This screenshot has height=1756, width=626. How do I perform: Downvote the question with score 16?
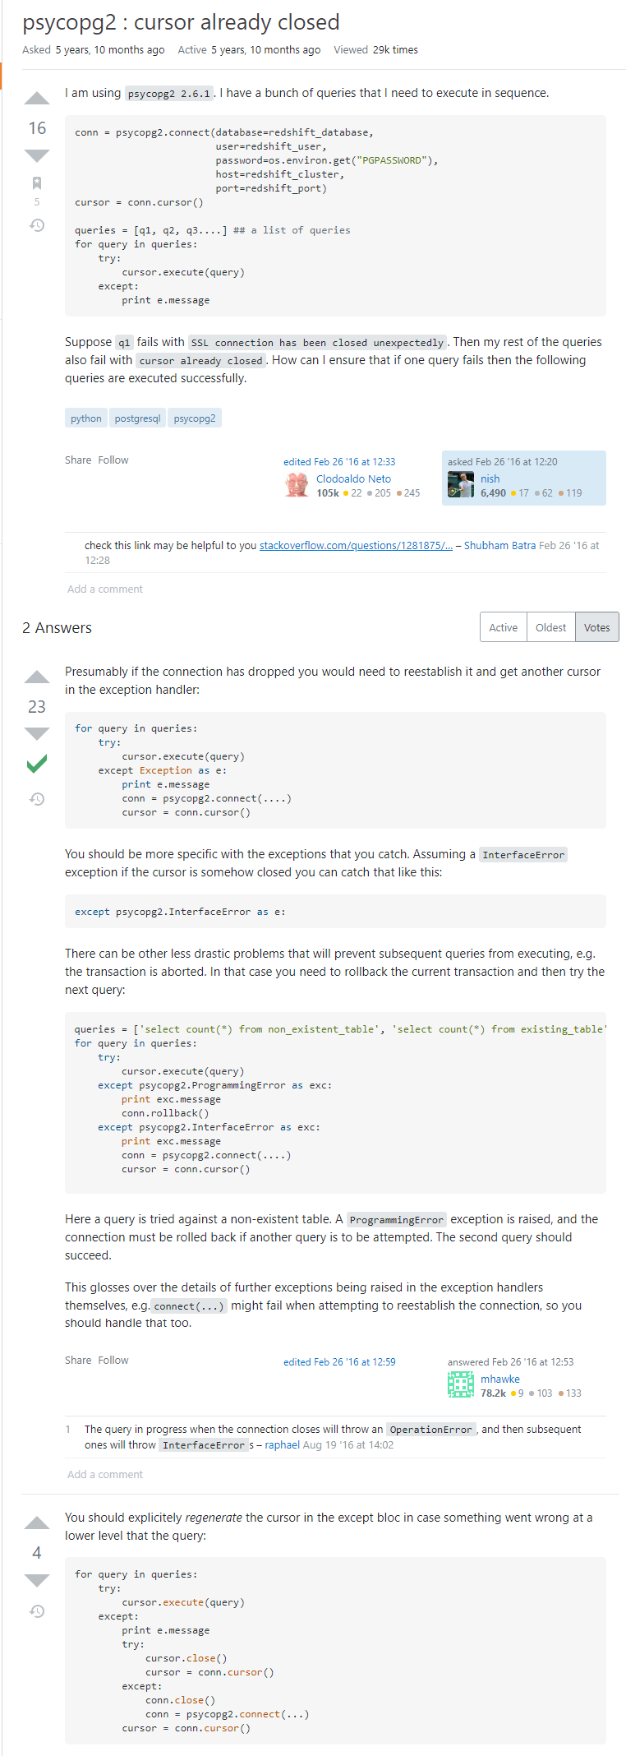pyautogui.click(x=37, y=155)
